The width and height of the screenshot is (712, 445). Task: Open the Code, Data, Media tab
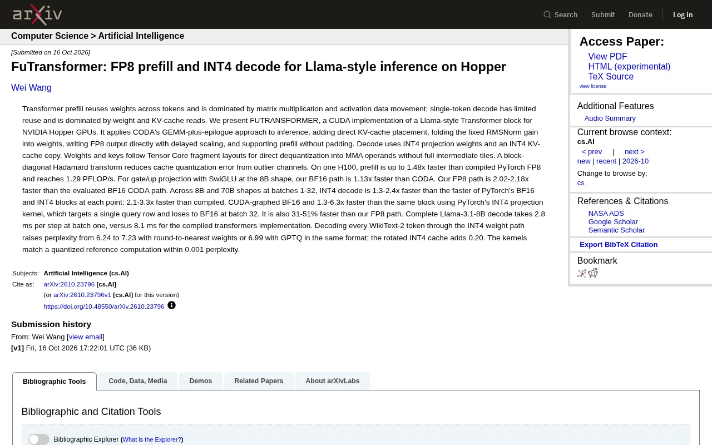138,381
